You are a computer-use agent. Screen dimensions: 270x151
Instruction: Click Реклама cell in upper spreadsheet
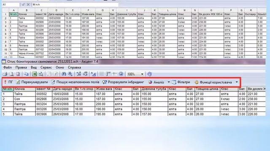click(27, 46)
